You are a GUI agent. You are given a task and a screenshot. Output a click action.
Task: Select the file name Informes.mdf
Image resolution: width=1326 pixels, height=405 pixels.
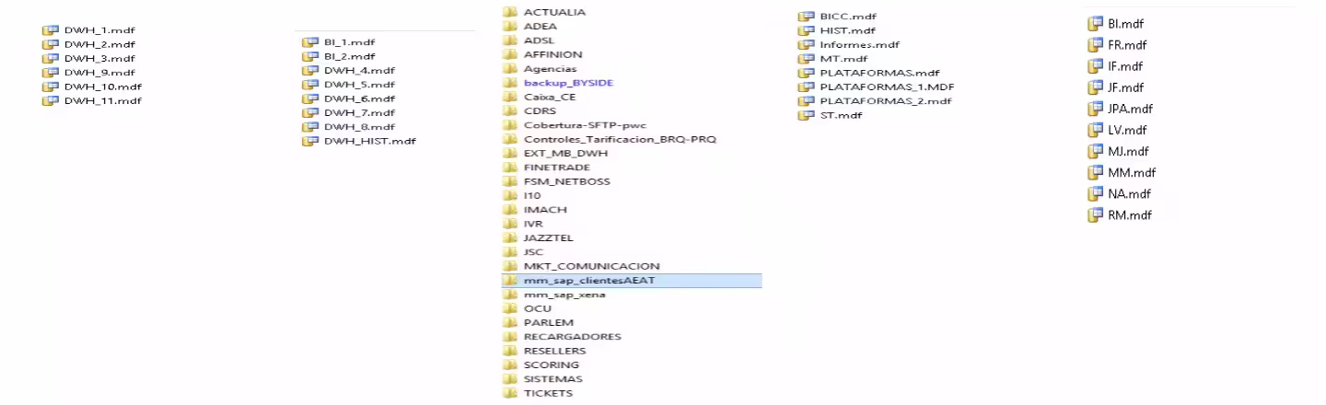click(x=859, y=44)
